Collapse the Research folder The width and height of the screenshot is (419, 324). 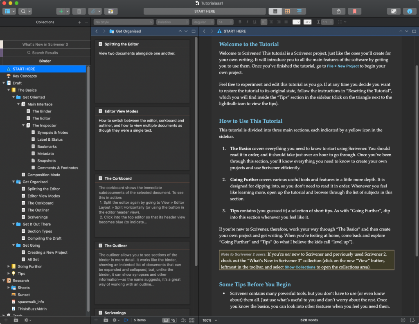(4, 281)
